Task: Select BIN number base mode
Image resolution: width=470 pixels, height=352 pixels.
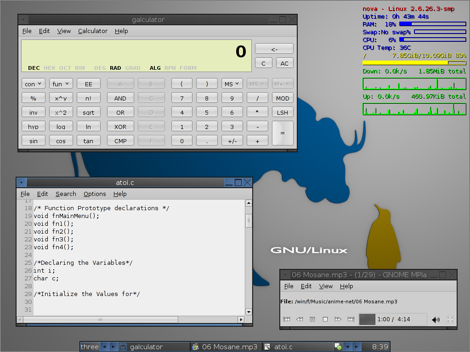Action: tap(80, 68)
